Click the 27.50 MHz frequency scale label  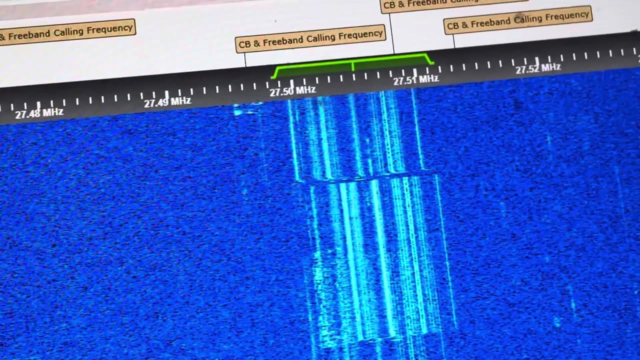click(292, 91)
